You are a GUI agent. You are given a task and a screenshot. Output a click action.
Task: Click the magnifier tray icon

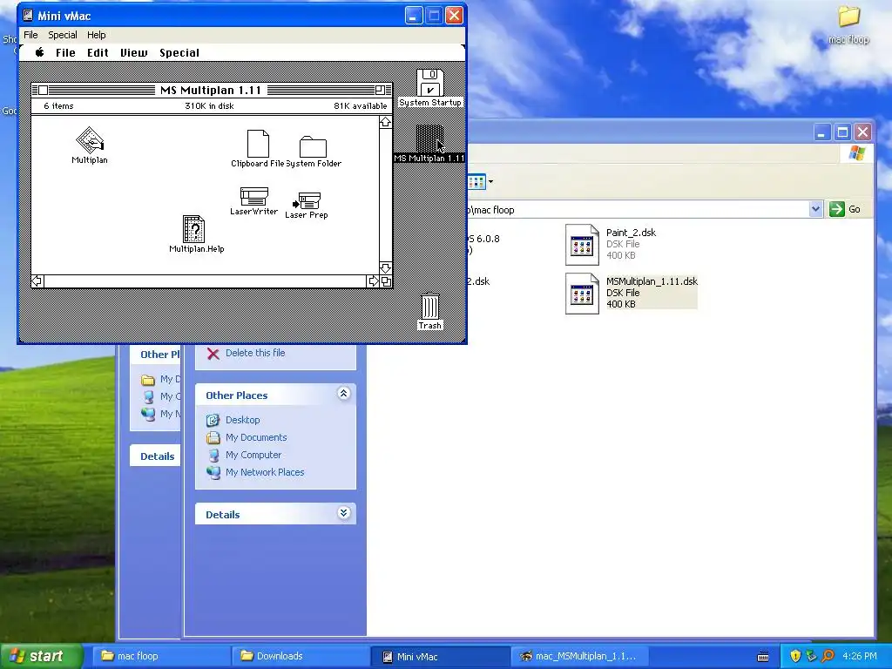(828, 656)
